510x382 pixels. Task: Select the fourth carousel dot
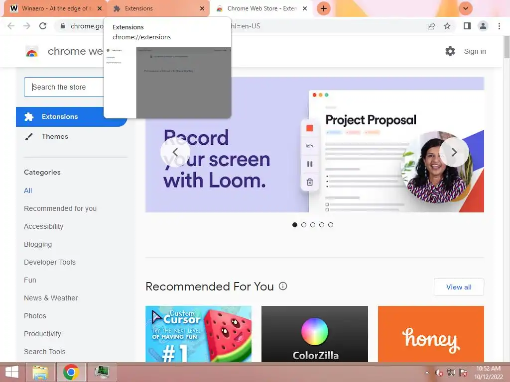click(322, 225)
